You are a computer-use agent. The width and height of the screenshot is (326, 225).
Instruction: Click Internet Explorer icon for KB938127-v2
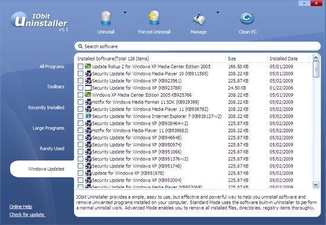[88, 116]
